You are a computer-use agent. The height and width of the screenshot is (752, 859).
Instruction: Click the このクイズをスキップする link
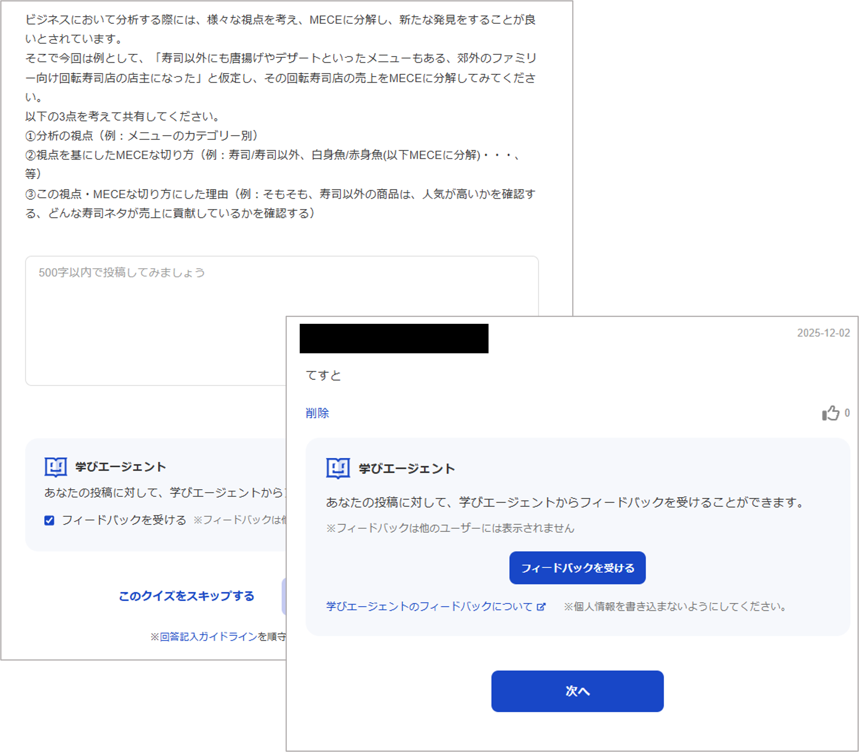(187, 596)
